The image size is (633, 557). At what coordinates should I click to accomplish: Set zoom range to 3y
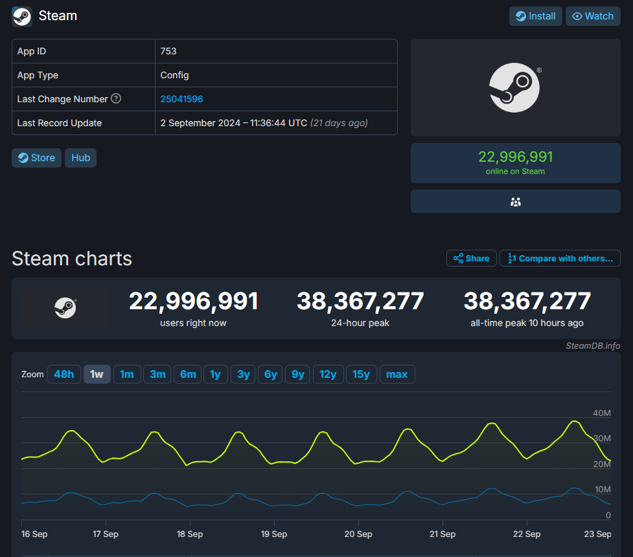(x=243, y=374)
